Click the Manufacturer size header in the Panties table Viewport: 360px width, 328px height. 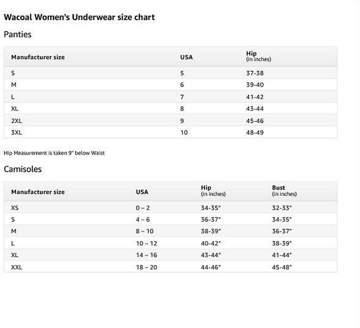38,57
